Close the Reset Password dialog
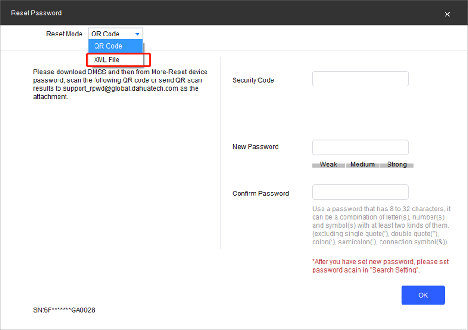 coord(447,14)
